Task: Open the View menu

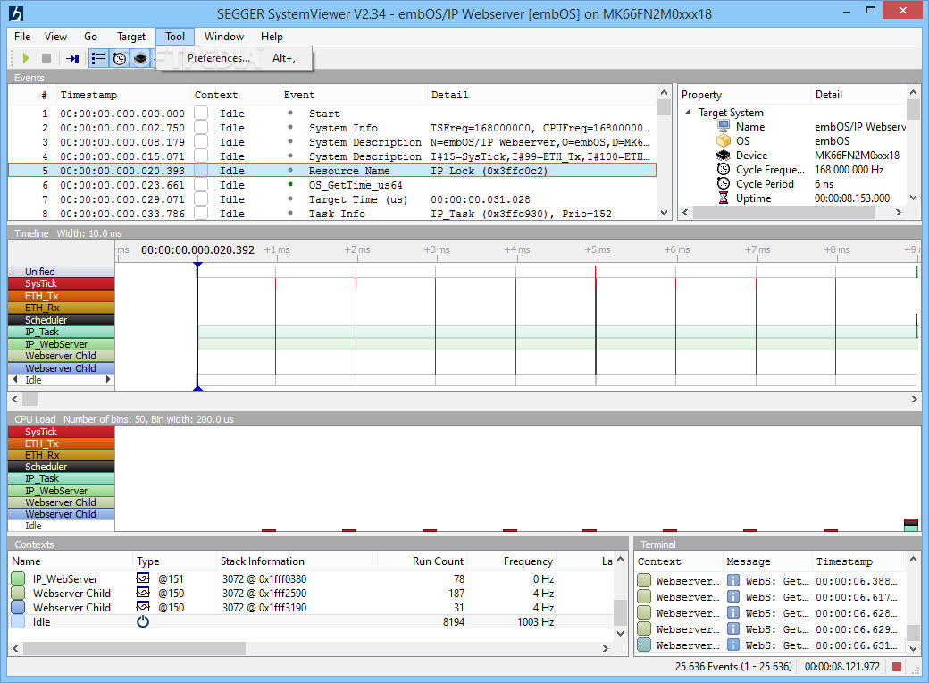Action: click(55, 36)
